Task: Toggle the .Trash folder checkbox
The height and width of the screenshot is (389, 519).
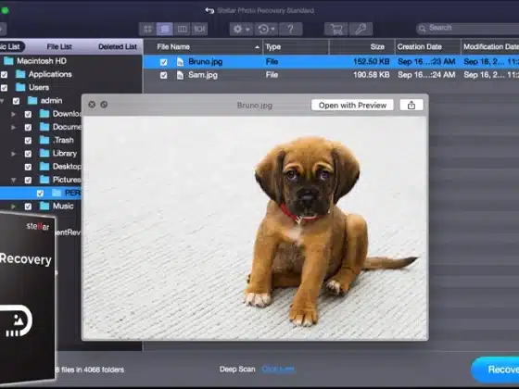Action: click(28, 141)
